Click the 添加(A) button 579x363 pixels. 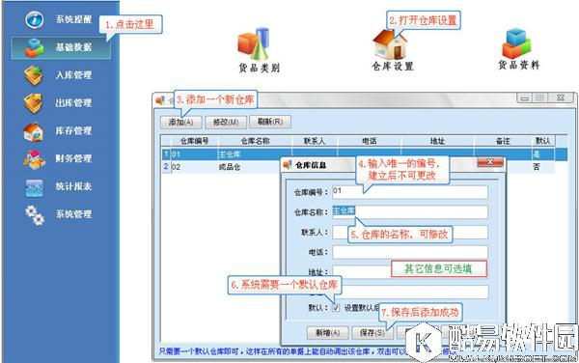click(x=181, y=123)
